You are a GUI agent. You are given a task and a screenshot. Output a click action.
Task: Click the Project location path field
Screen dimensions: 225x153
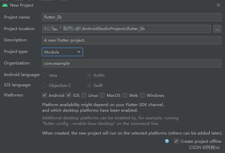click(x=126, y=29)
